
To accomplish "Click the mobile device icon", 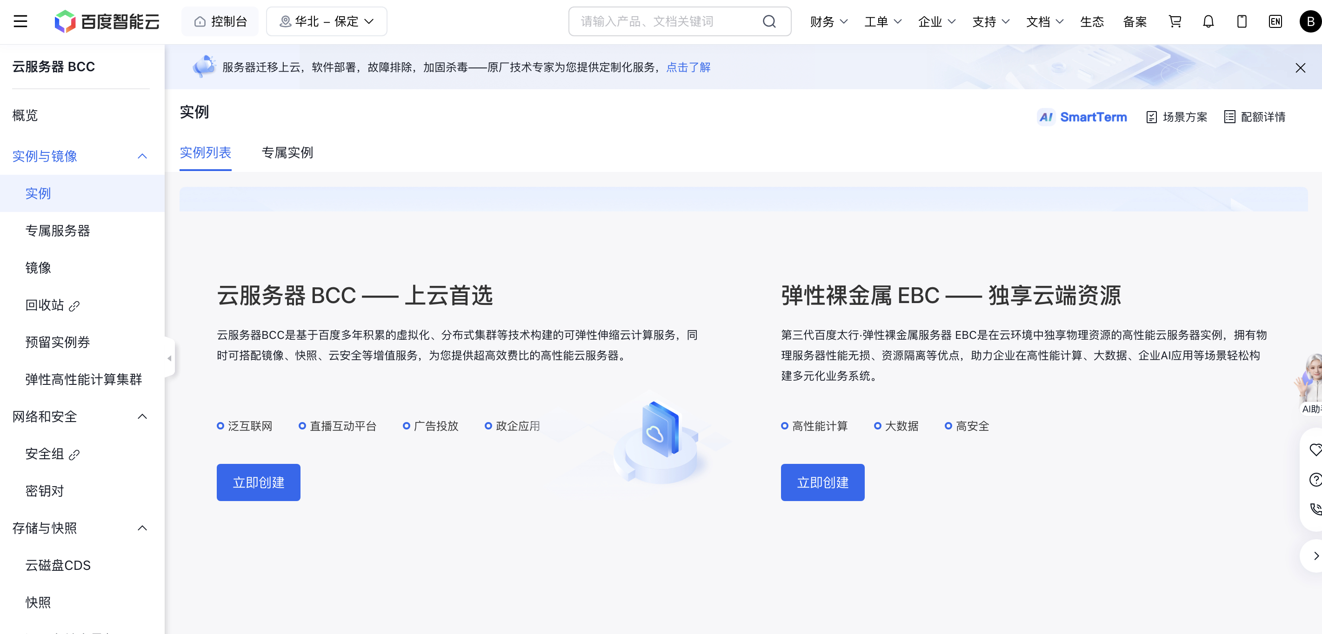I will 1242,21.
